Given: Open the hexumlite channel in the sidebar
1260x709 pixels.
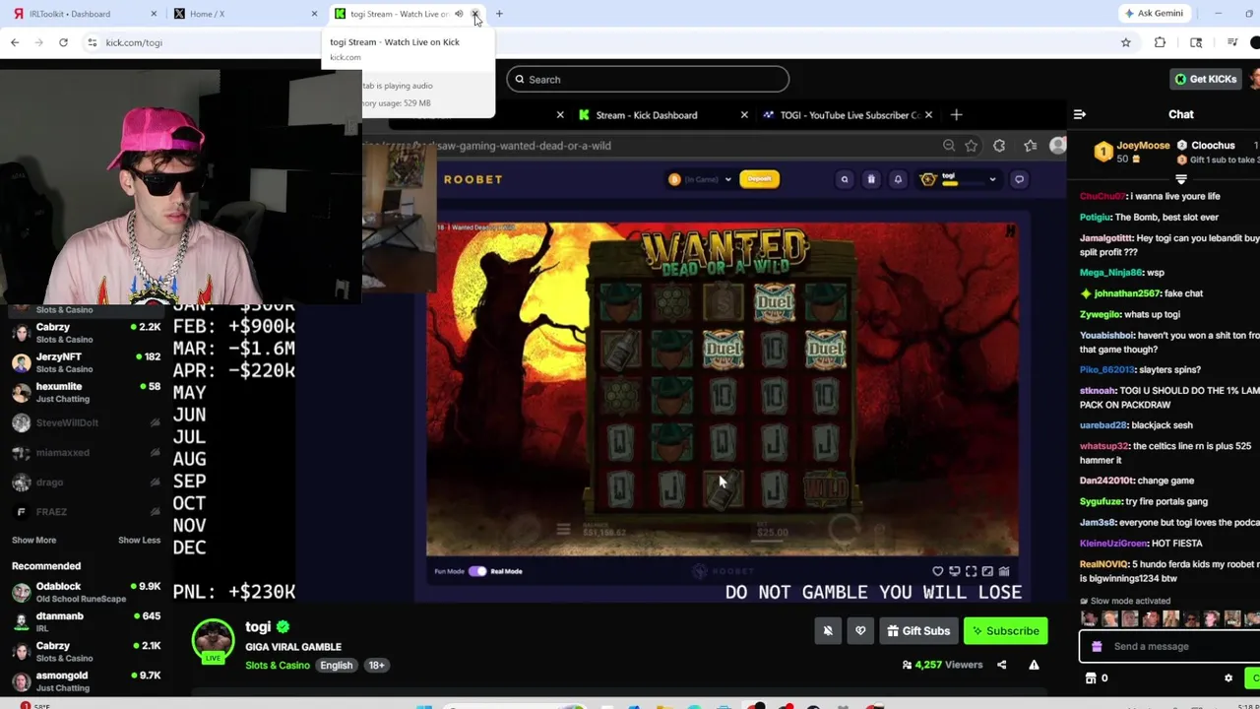Looking at the screenshot, I should [86, 392].
